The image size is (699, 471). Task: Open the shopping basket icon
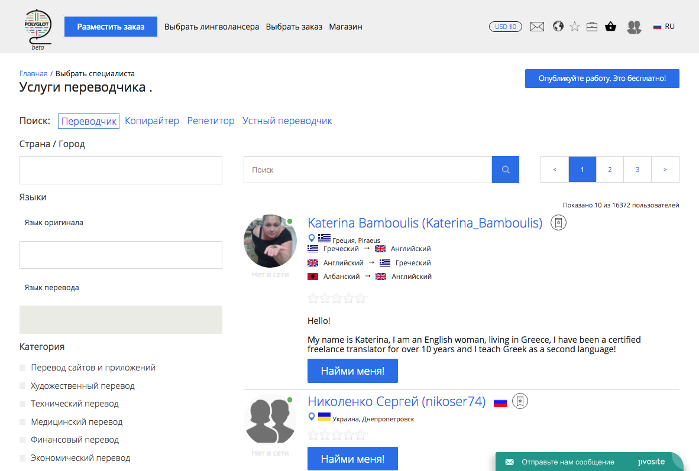pyautogui.click(x=611, y=27)
